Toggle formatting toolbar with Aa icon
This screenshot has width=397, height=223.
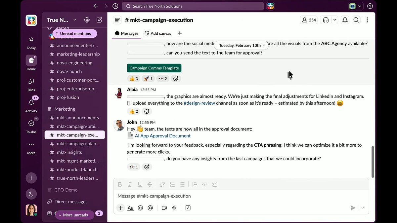click(130, 208)
